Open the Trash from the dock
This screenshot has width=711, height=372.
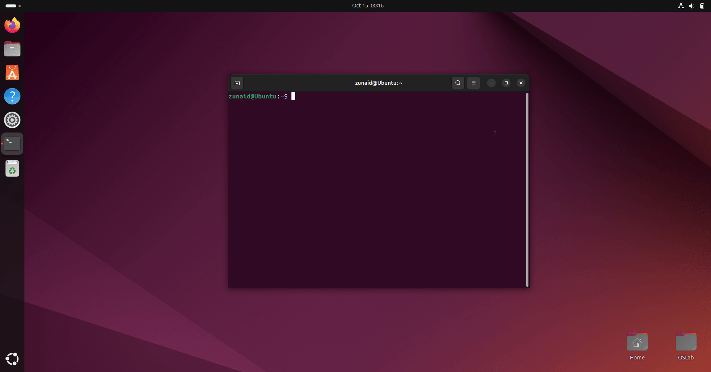click(x=12, y=168)
